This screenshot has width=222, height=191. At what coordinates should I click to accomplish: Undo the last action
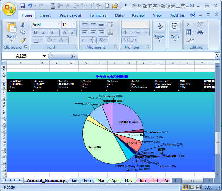(x=30, y=6)
